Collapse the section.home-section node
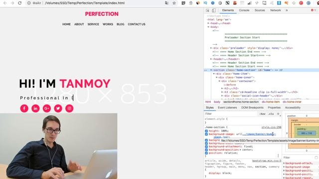Viewport: 319px width, 179px height. click(x=211, y=70)
